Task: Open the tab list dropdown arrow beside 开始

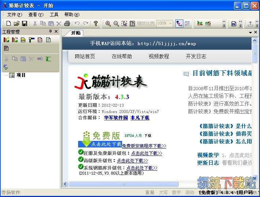Action: [x=250, y=33]
